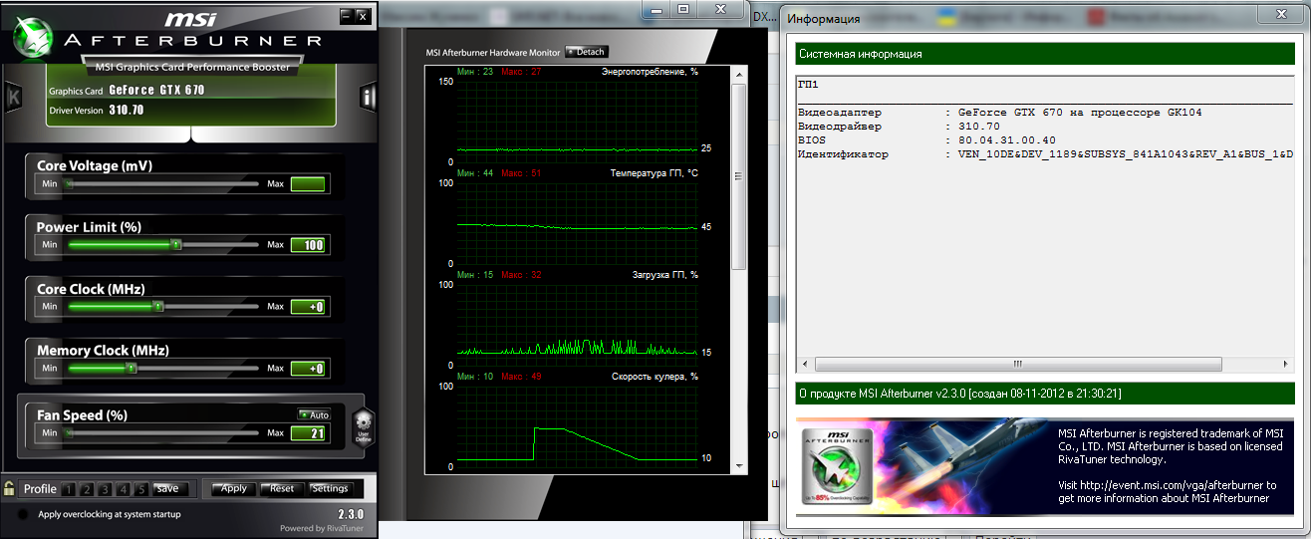Click the MSI Afterburner dragon logo

click(x=31, y=41)
